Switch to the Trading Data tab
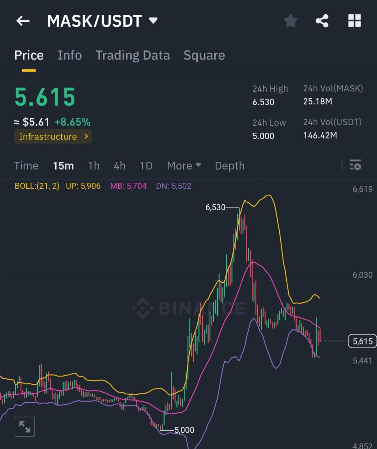Image resolution: width=377 pixels, height=449 pixels. (133, 55)
